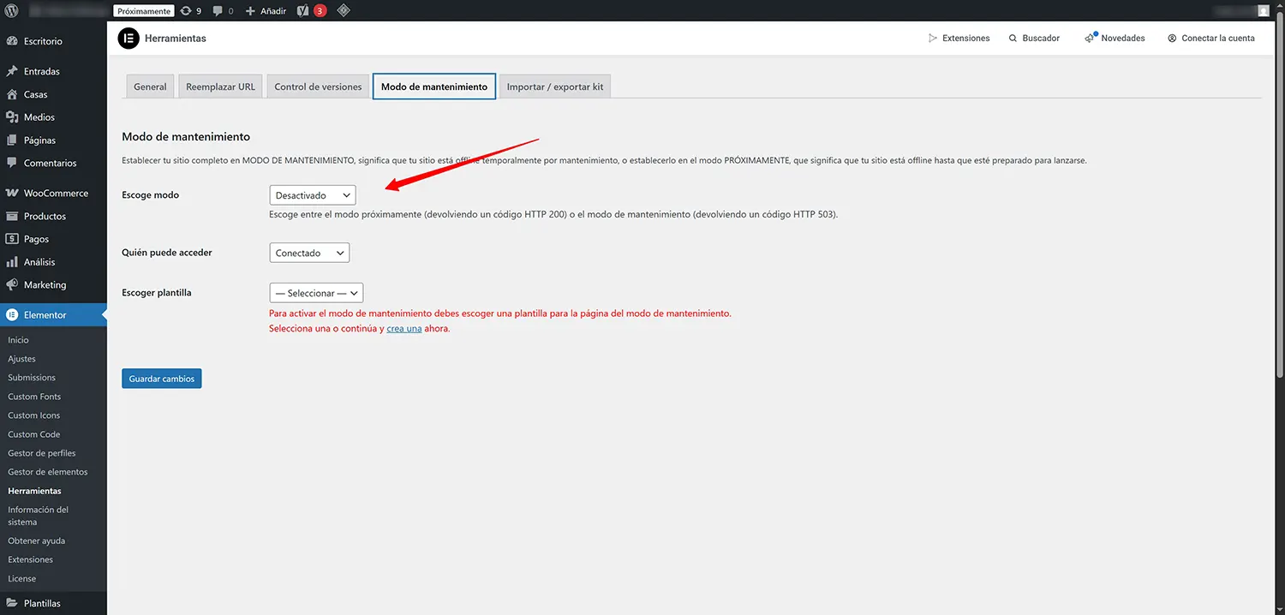This screenshot has width=1285, height=615.
Task: Expand the Escoge modo dropdown
Action: click(312, 195)
